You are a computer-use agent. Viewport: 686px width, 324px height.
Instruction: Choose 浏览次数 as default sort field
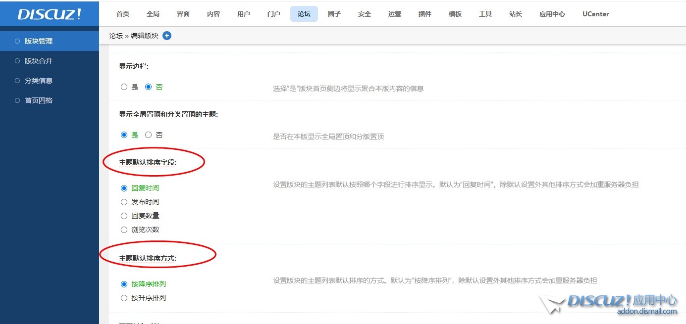[124, 230]
